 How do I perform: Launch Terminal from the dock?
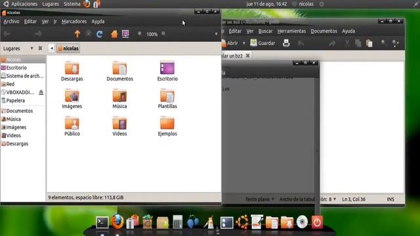point(102,222)
